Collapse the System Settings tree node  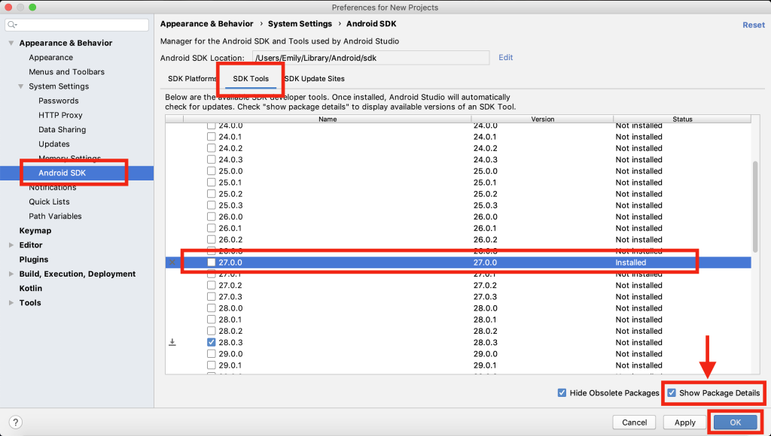(20, 86)
